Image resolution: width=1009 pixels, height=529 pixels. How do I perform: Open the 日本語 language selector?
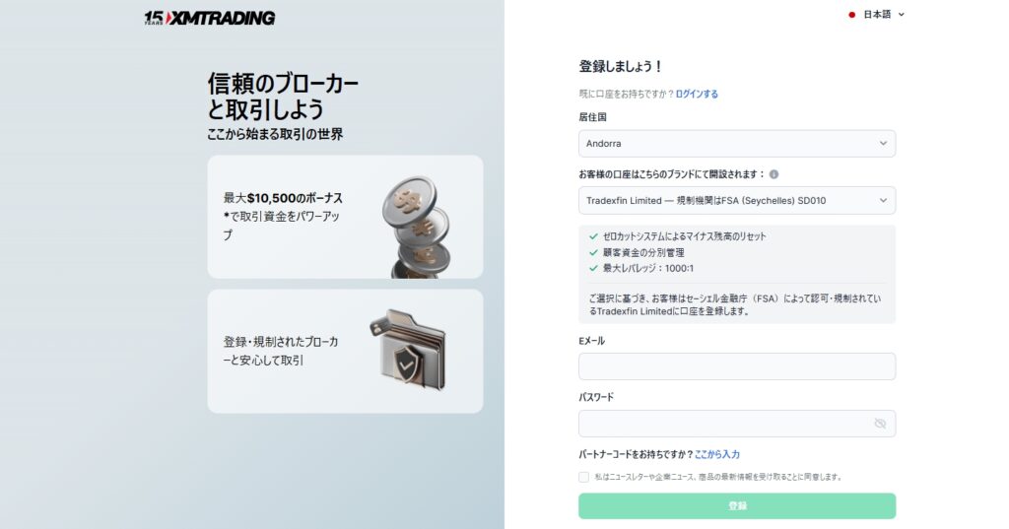(x=877, y=14)
